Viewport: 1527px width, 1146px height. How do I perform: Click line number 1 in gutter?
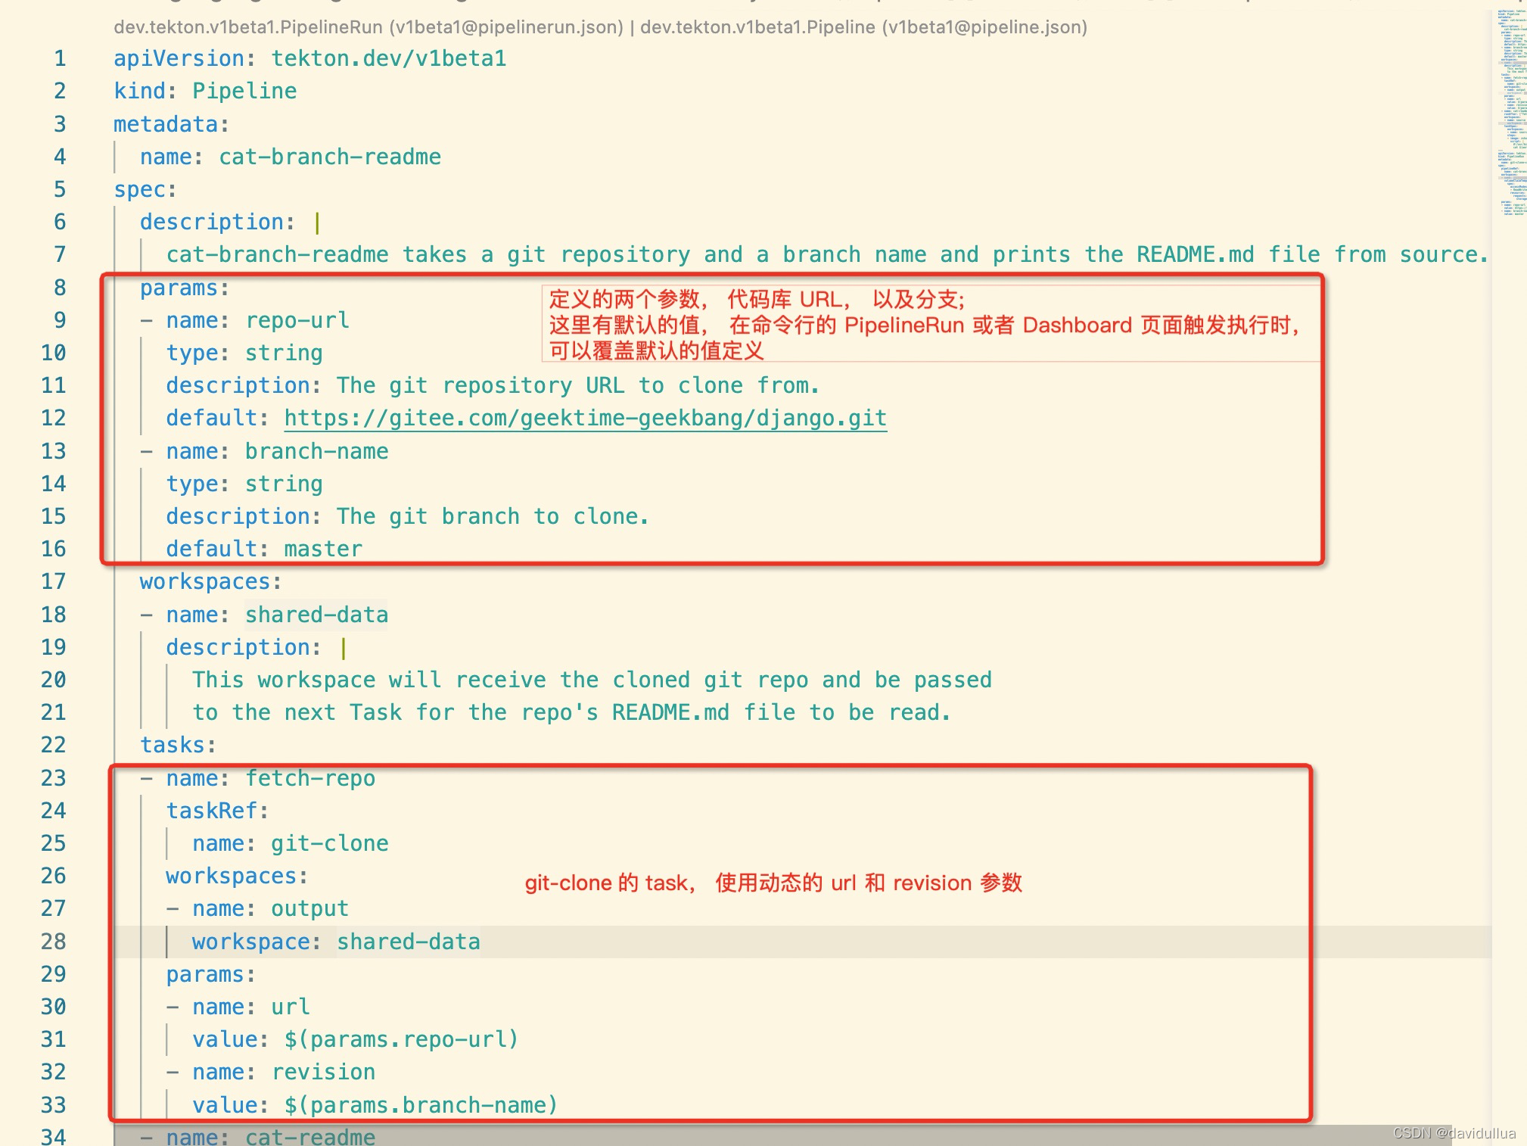[60, 58]
